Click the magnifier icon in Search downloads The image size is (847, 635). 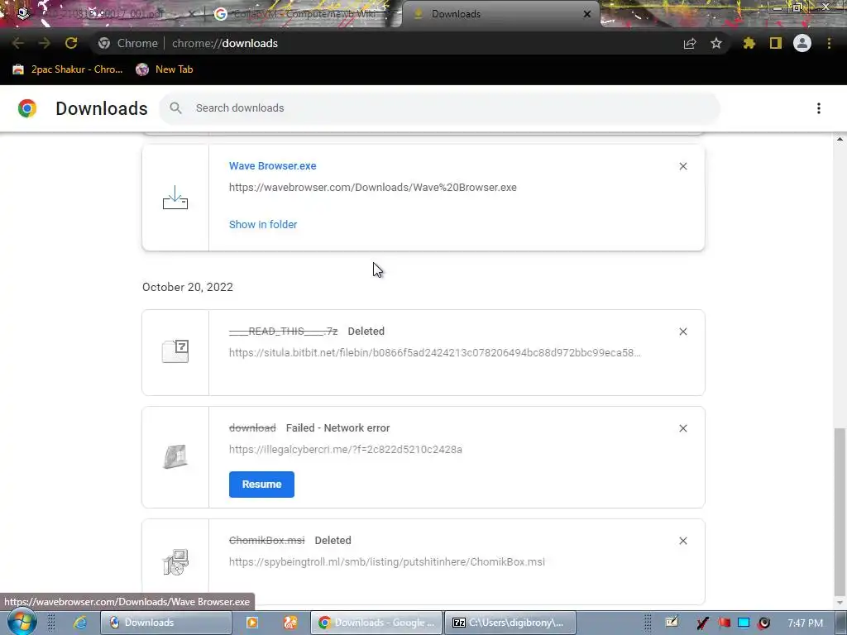click(175, 108)
